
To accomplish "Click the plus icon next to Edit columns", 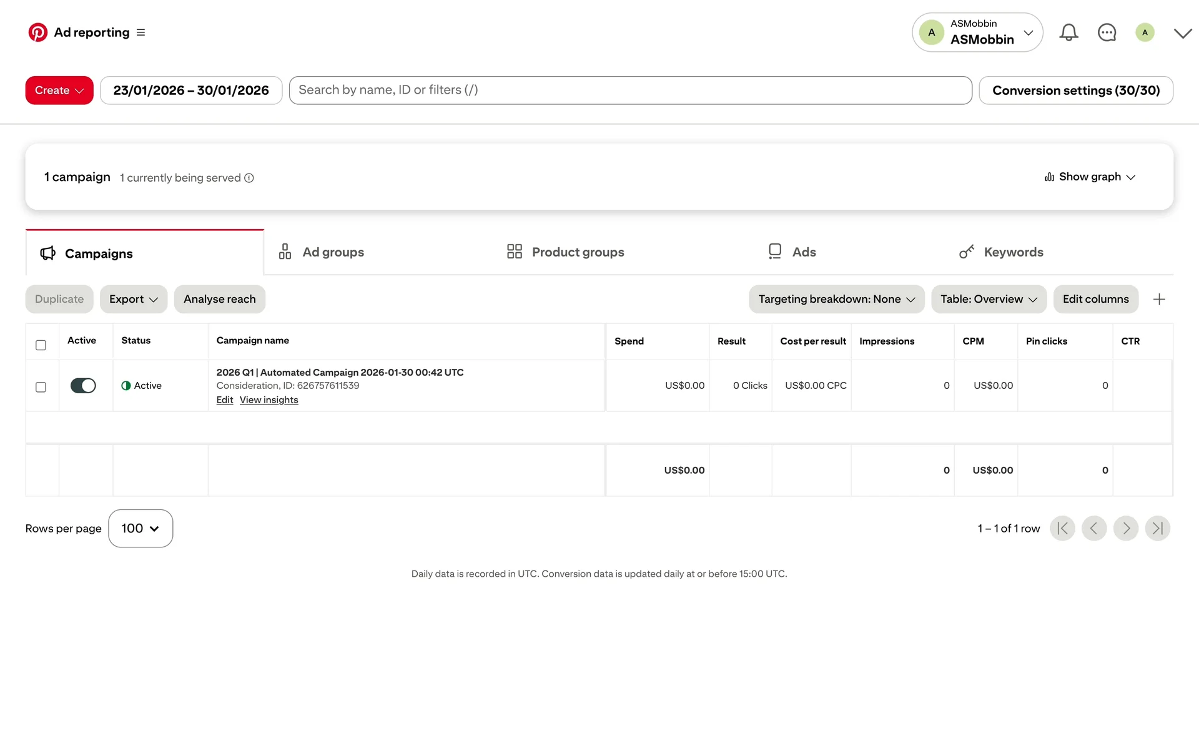I will coord(1159,300).
